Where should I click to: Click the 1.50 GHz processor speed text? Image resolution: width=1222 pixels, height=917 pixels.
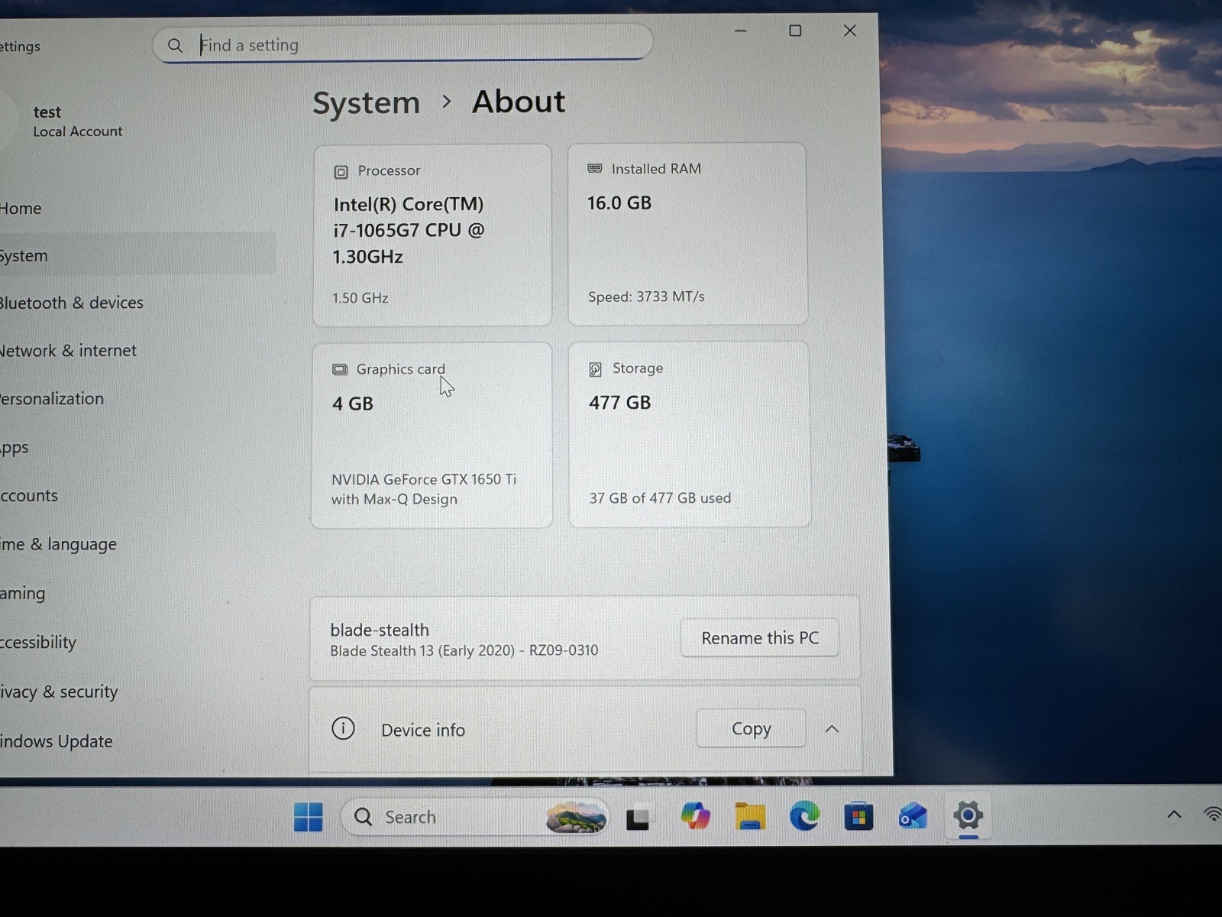pos(360,298)
